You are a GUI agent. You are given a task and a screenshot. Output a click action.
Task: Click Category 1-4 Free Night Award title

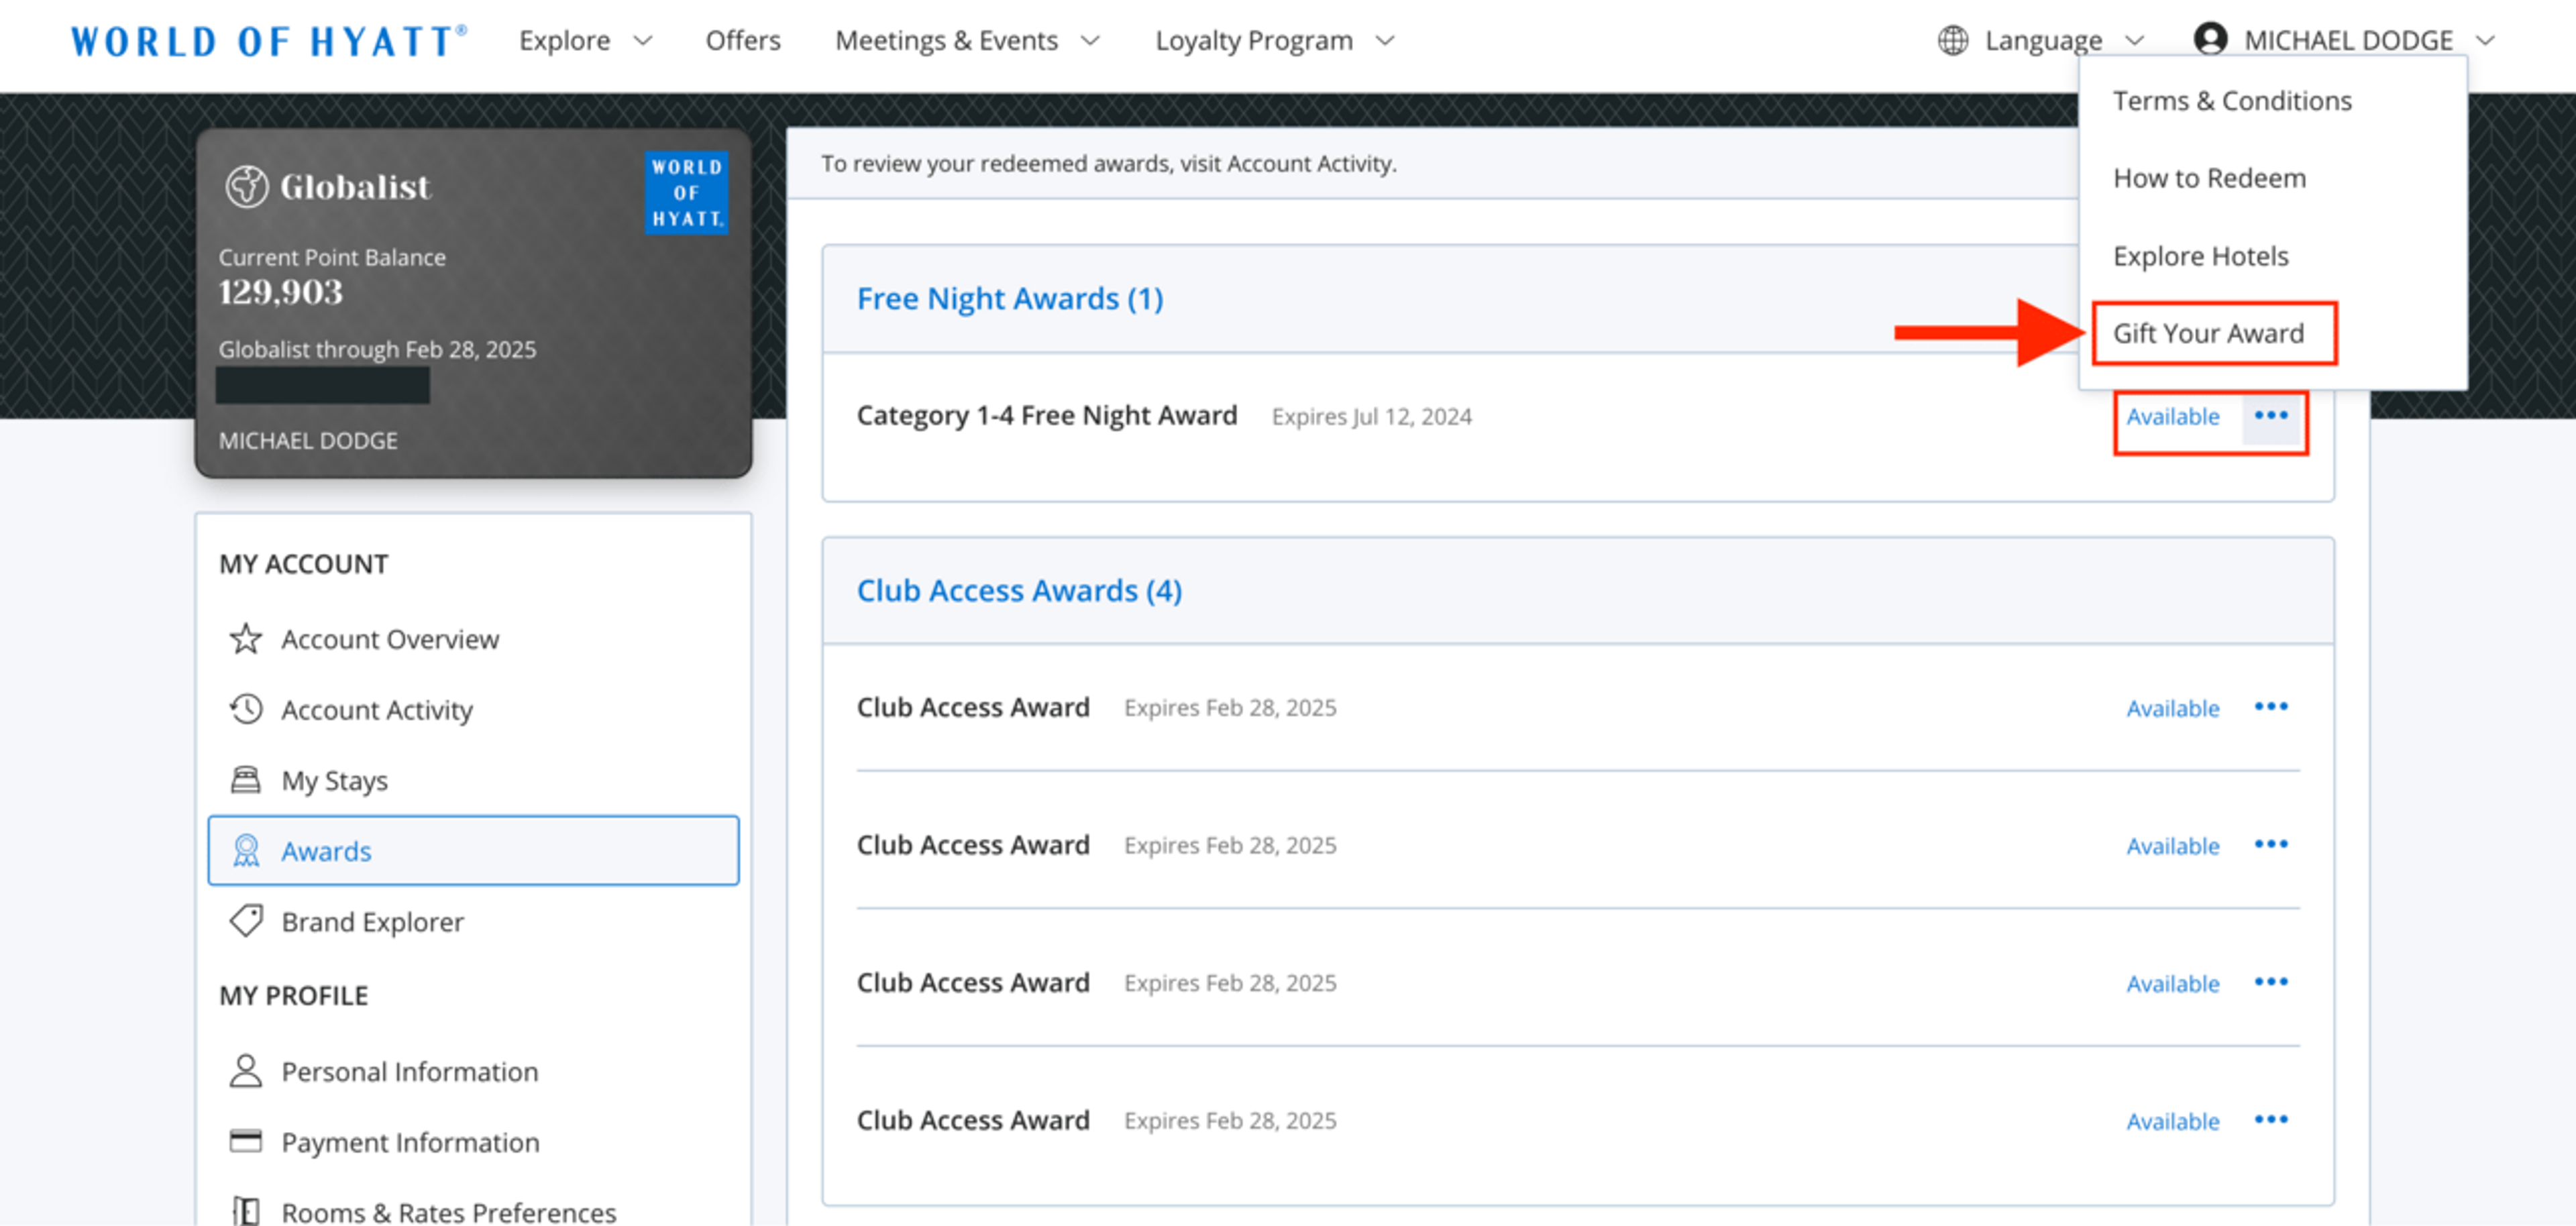1046,415
